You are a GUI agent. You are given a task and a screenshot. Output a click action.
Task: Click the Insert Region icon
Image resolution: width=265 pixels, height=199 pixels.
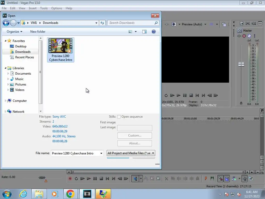pyautogui.click(x=212, y=179)
